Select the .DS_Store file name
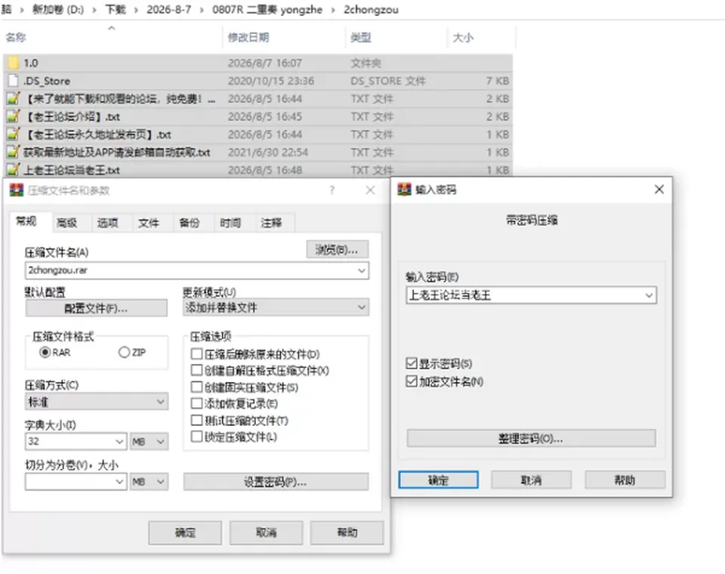The height and width of the screenshot is (574, 725). pos(47,81)
